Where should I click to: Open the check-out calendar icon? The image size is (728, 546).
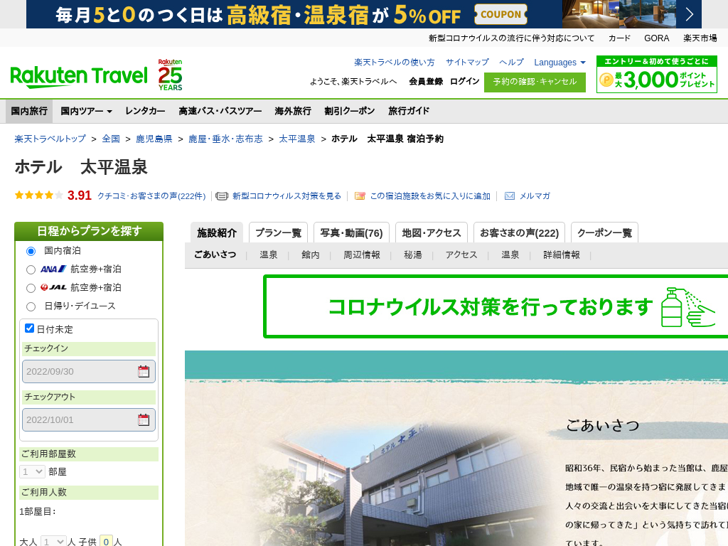144,419
